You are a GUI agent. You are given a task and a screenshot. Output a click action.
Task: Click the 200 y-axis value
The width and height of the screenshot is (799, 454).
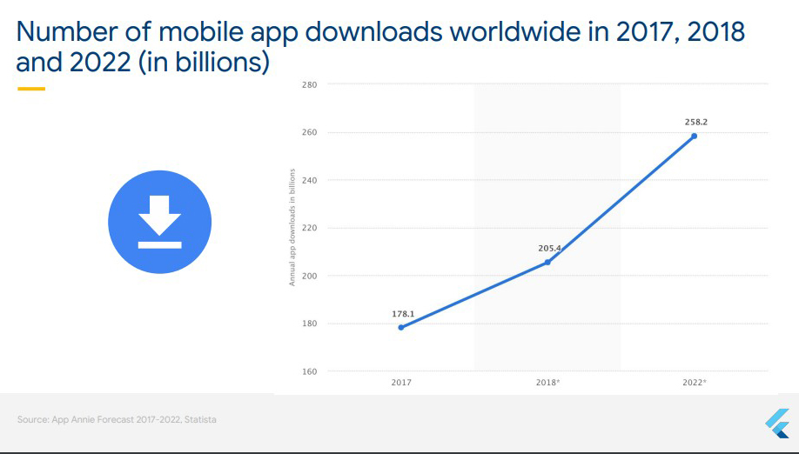click(309, 276)
